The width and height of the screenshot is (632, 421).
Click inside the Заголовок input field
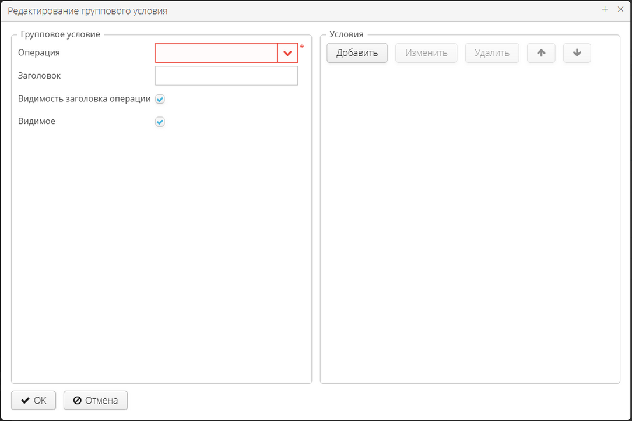[226, 75]
